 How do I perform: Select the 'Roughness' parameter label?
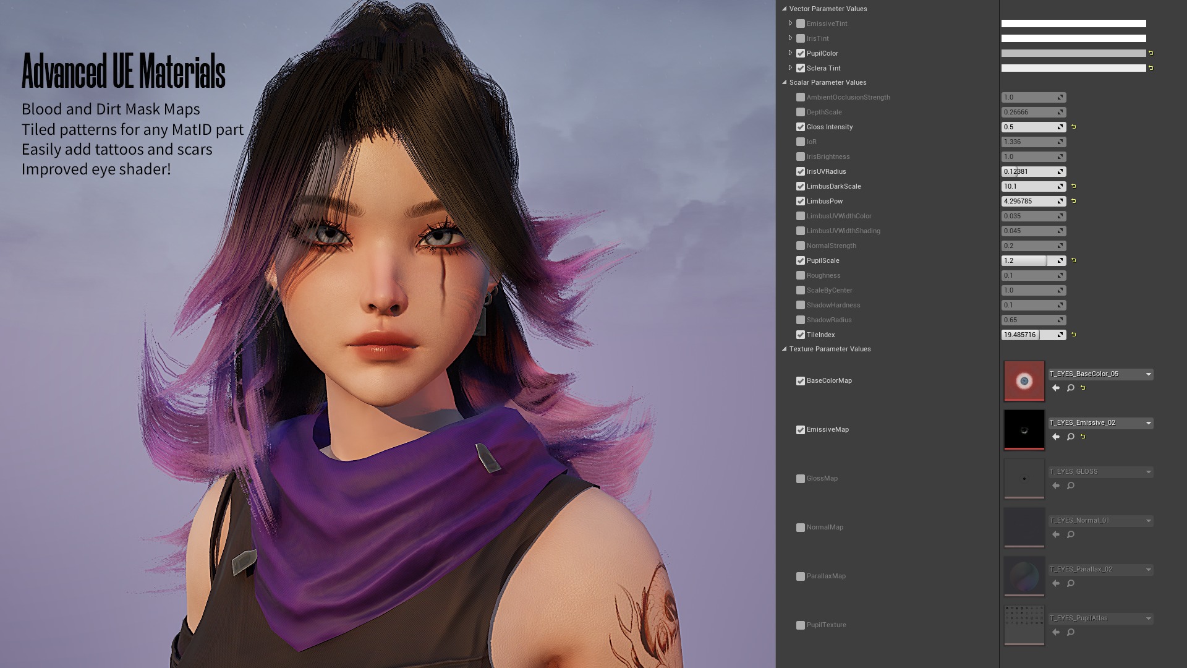(x=823, y=275)
